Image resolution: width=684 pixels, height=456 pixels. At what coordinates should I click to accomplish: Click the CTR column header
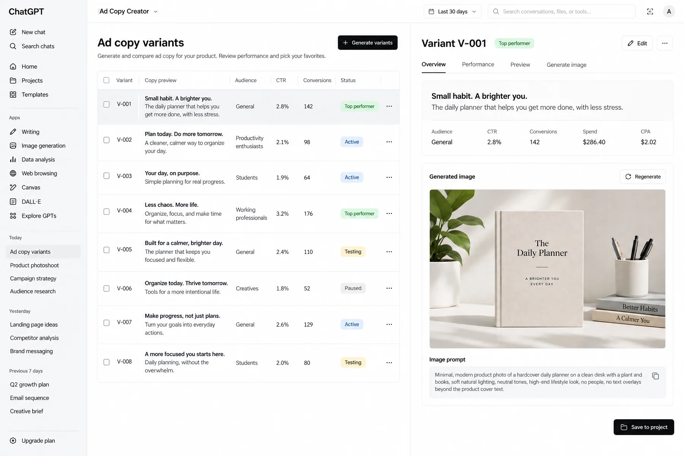[281, 80]
